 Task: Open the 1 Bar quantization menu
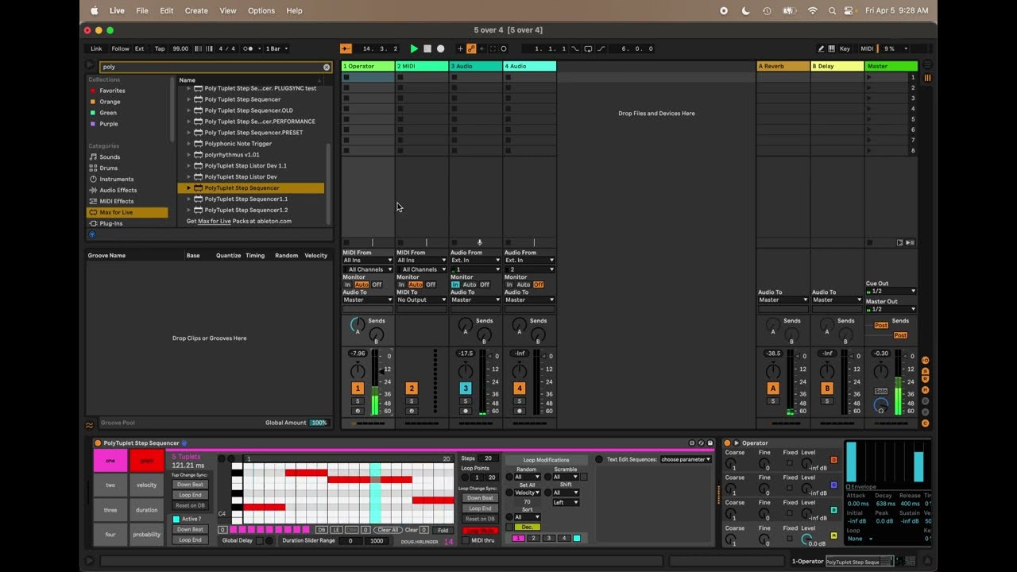pyautogui.click(x=276, y=48)
